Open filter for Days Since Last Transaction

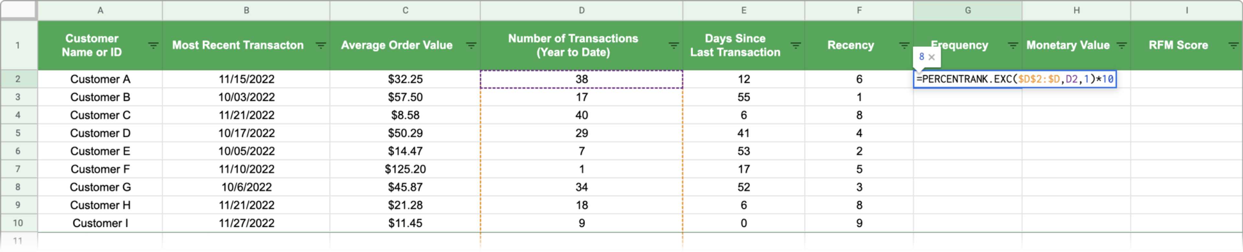(796, 45)
